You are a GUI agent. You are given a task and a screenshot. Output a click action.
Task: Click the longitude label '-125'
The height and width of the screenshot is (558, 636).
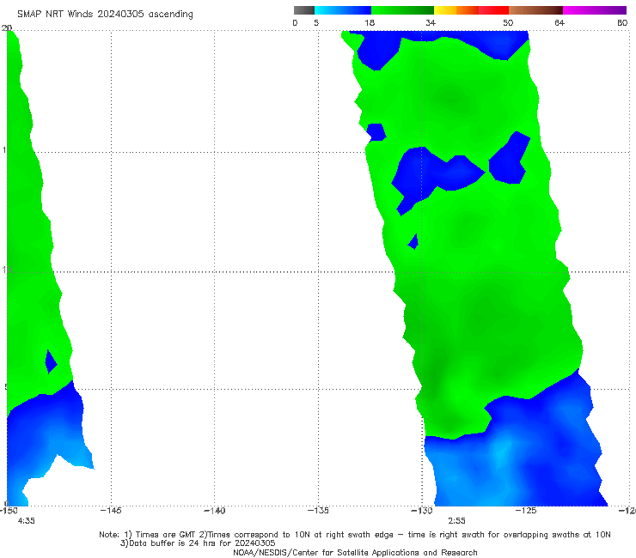[x=526, y=511]
